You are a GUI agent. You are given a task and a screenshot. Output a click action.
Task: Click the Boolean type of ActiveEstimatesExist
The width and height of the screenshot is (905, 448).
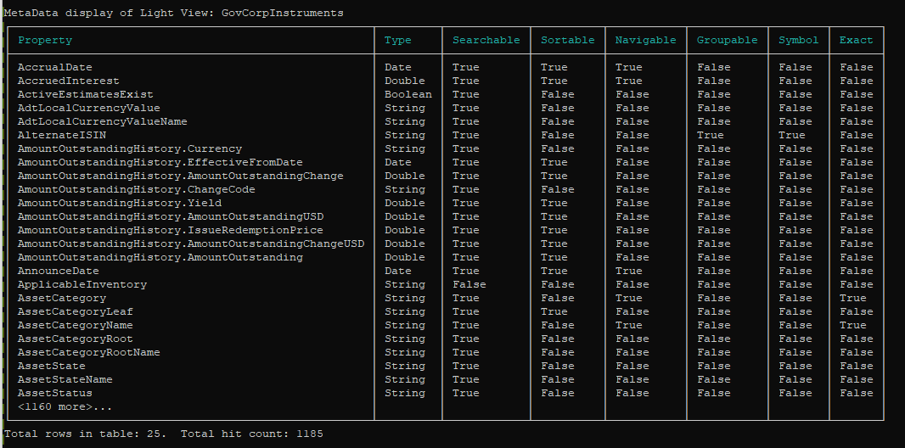408,94
